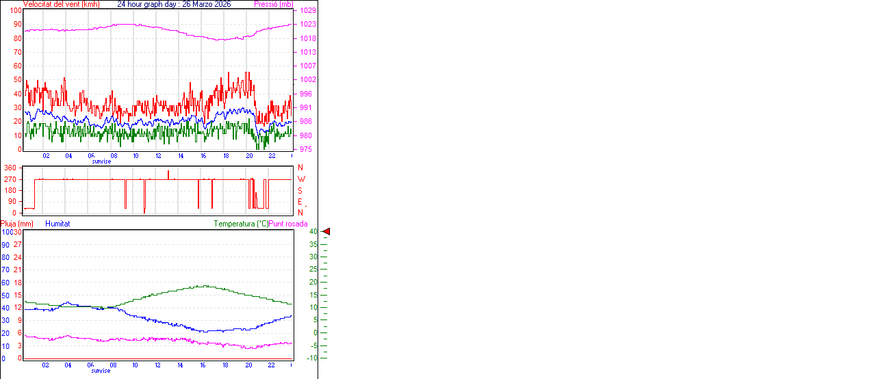Select the green 'Temperatura (°C)' legend label
The height and width of the screenshot is (379, 876).
coord(241,224)
